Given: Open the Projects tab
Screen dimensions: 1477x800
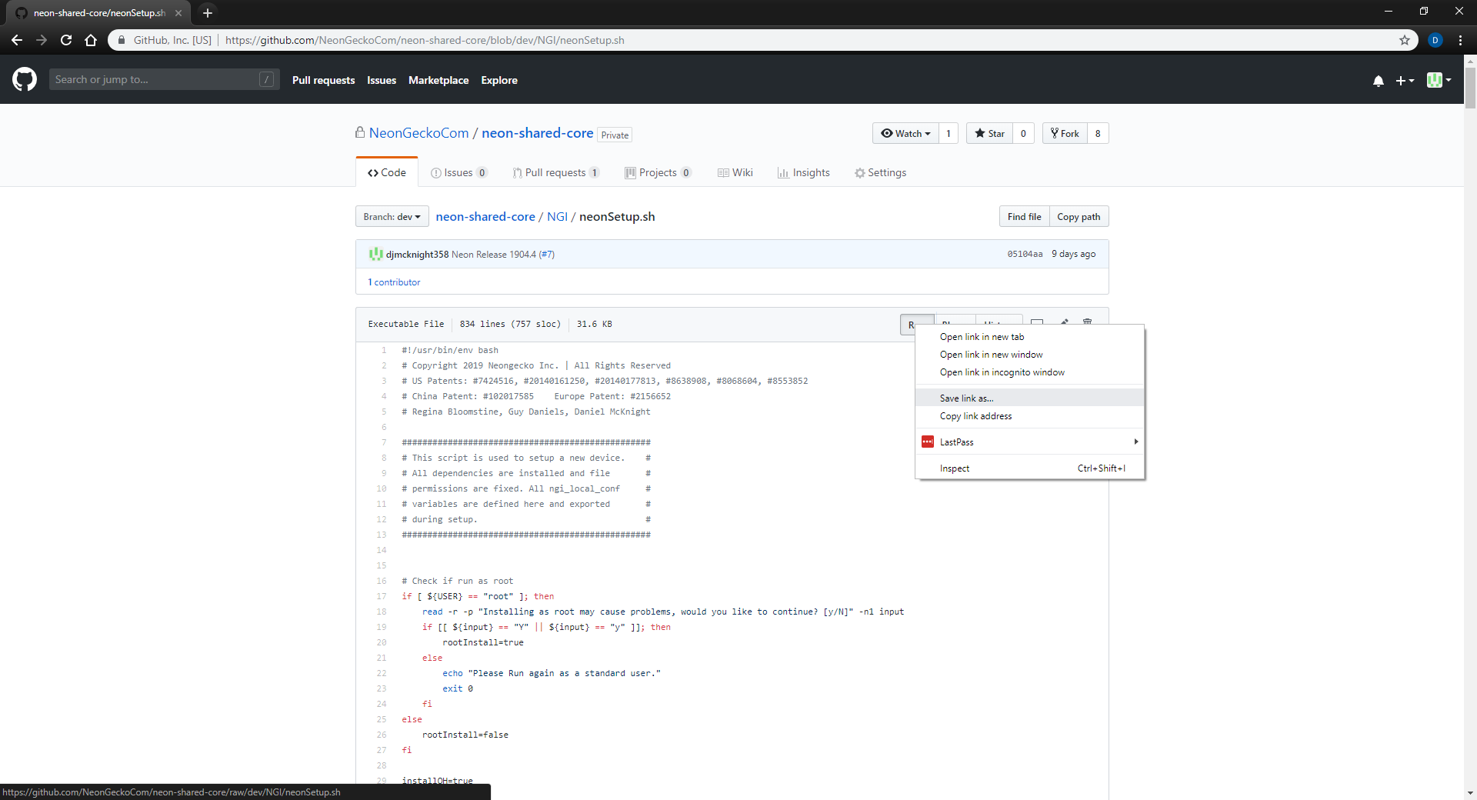Looking at the screenshot, I should (658, 172).
